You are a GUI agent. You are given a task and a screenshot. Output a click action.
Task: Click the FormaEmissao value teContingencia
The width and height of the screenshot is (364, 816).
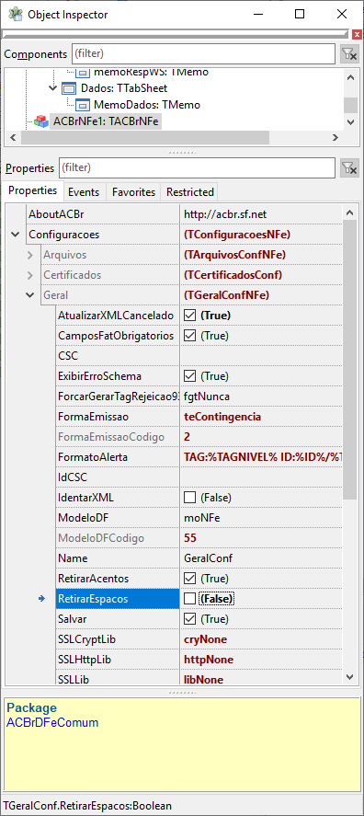point(222,417)
